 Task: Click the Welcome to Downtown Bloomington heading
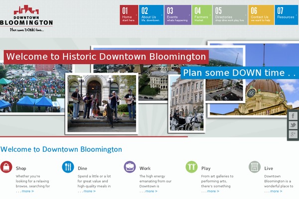click(61, 149)
